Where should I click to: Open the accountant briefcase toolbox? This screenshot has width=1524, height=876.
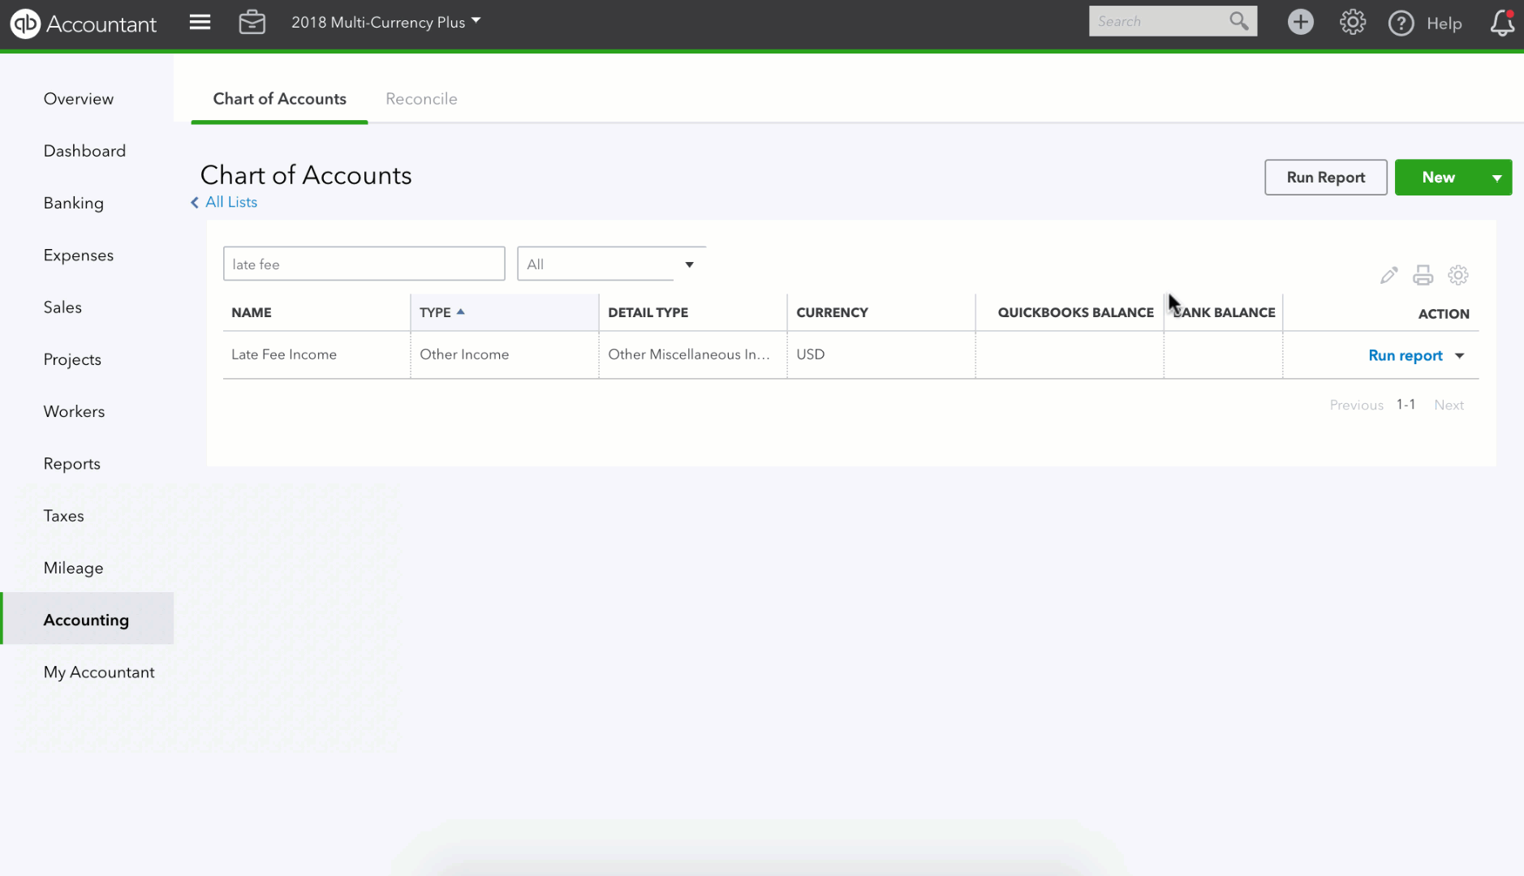[x=252, y=22]
